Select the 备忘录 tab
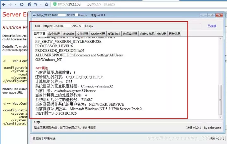The width and height of the screenshot is (227, 144). pos(161,34)
